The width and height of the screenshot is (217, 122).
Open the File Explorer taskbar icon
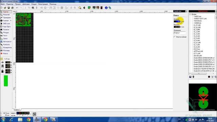(x=20, y=119)
